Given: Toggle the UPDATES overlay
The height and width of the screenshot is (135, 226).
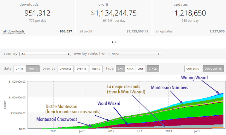Looking at the screenshot, I should [x=66, y=69].
